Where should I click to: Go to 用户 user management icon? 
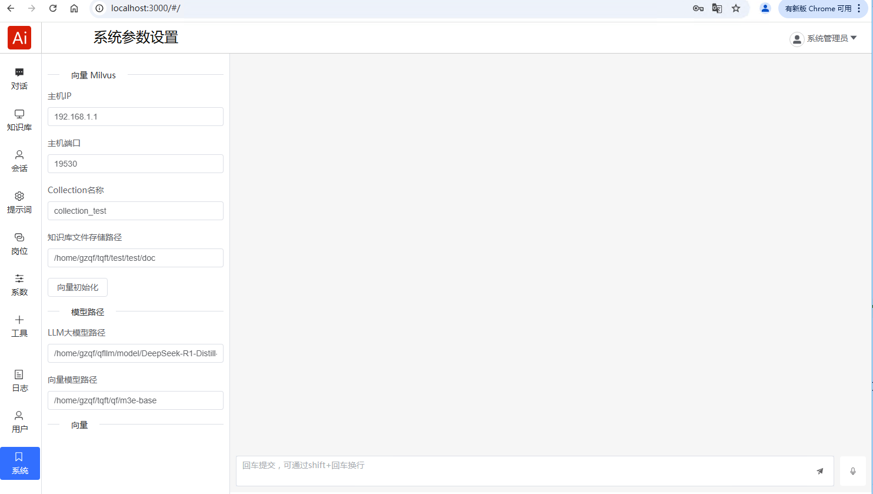(x=19, y=422)
